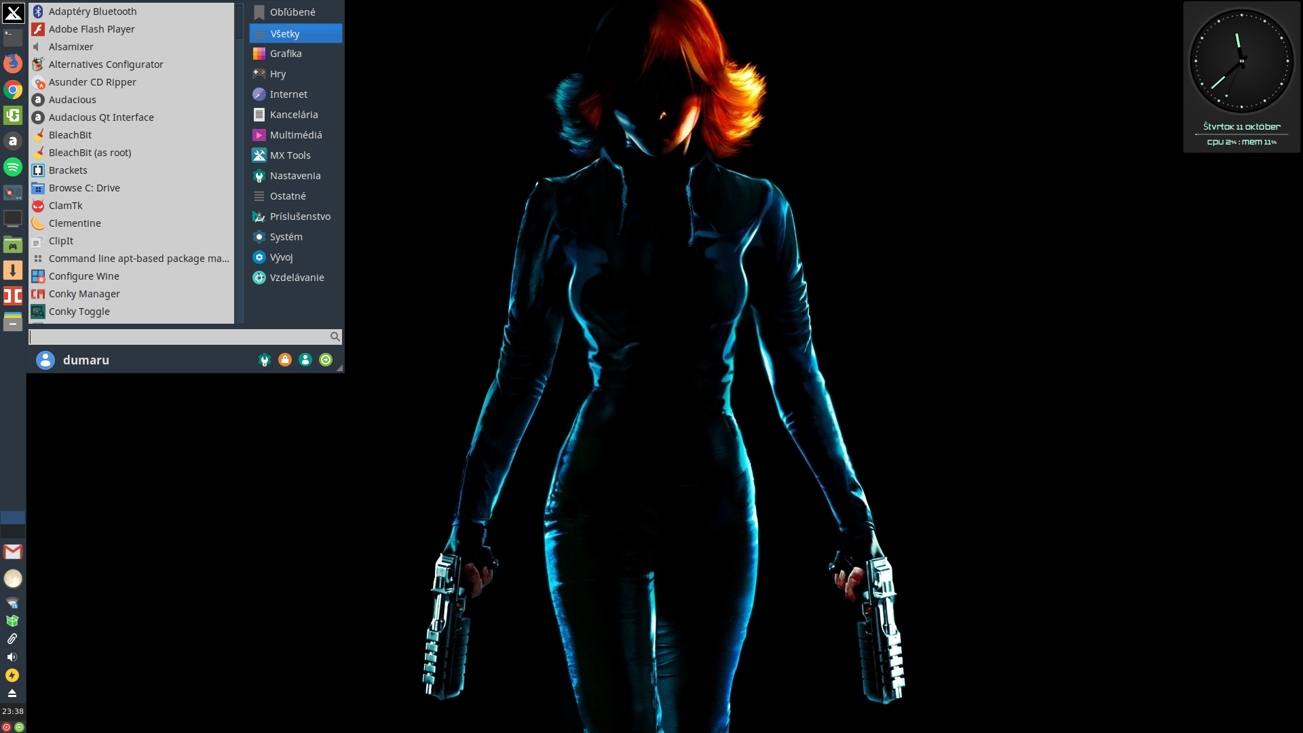This screenshot has height=733, width=1303.
Task: Click the second workspace in the pager
Action: 13,531
